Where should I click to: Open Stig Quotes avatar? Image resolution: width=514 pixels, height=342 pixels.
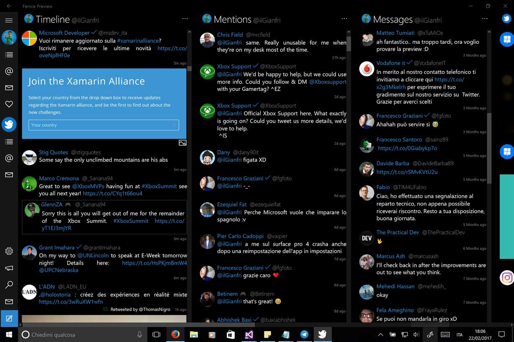(x=29, y=157)
